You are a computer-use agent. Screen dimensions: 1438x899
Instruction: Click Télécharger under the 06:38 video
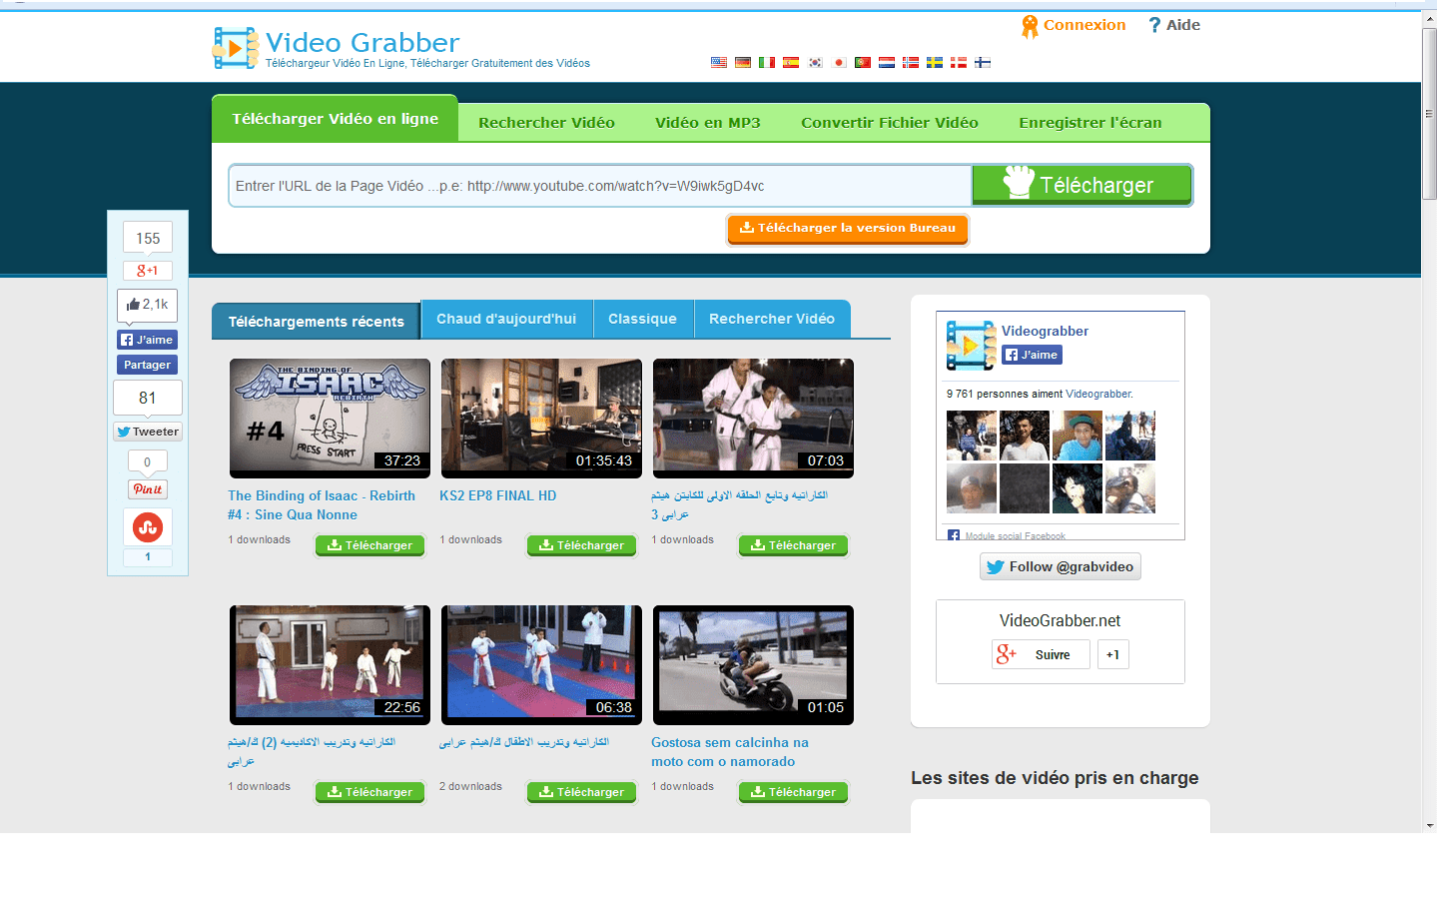click(x=581, y=792)
